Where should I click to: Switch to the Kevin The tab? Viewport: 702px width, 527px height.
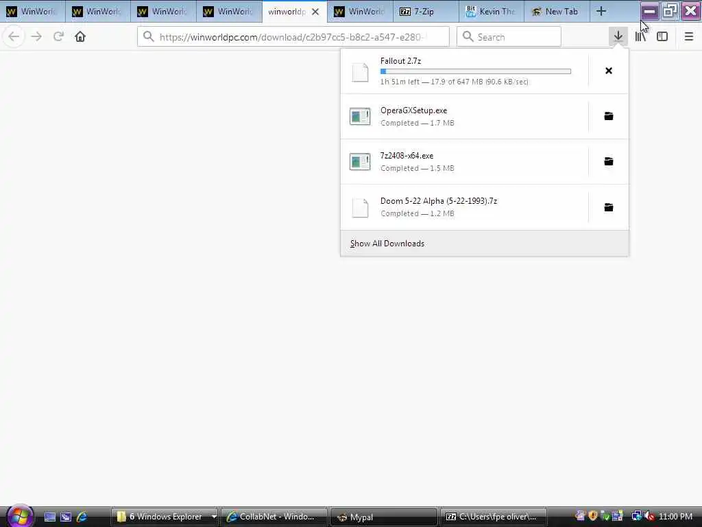click(492, 11)
